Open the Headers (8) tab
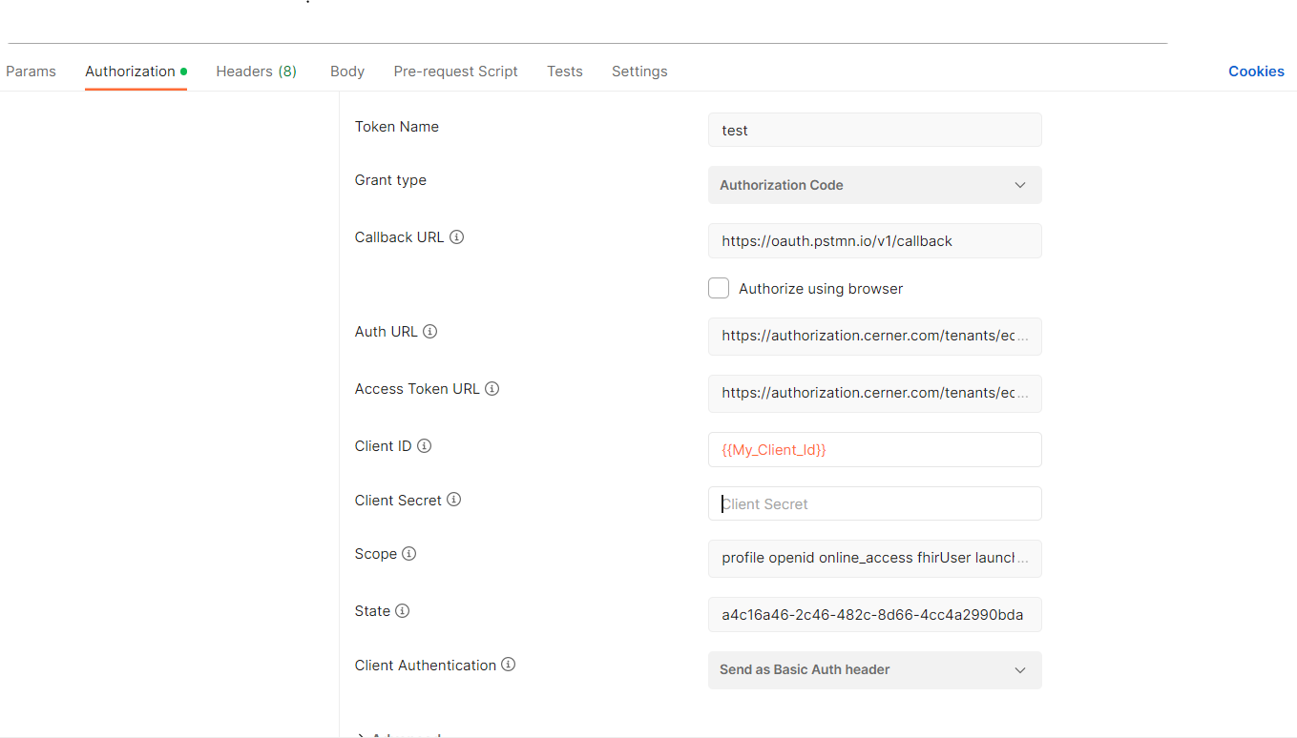Viewport: 1297px width, 738px height. pyautogui.click(x=256, y=72)
